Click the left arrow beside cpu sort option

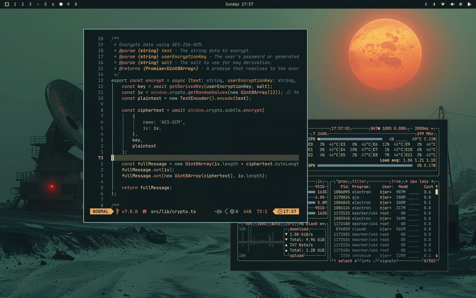(406, 181)
